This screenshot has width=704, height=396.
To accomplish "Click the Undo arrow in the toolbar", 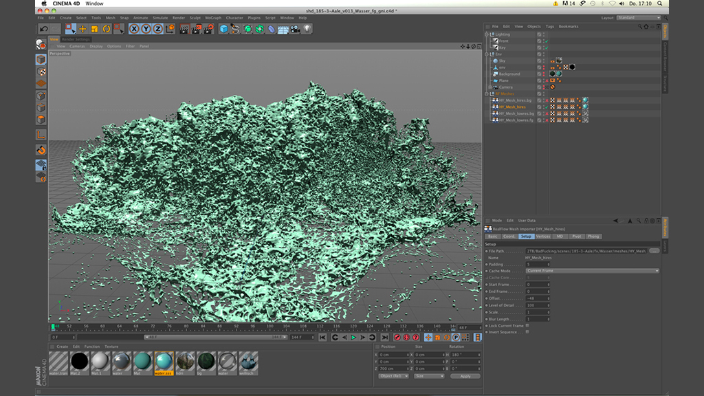I will [44, 29].
